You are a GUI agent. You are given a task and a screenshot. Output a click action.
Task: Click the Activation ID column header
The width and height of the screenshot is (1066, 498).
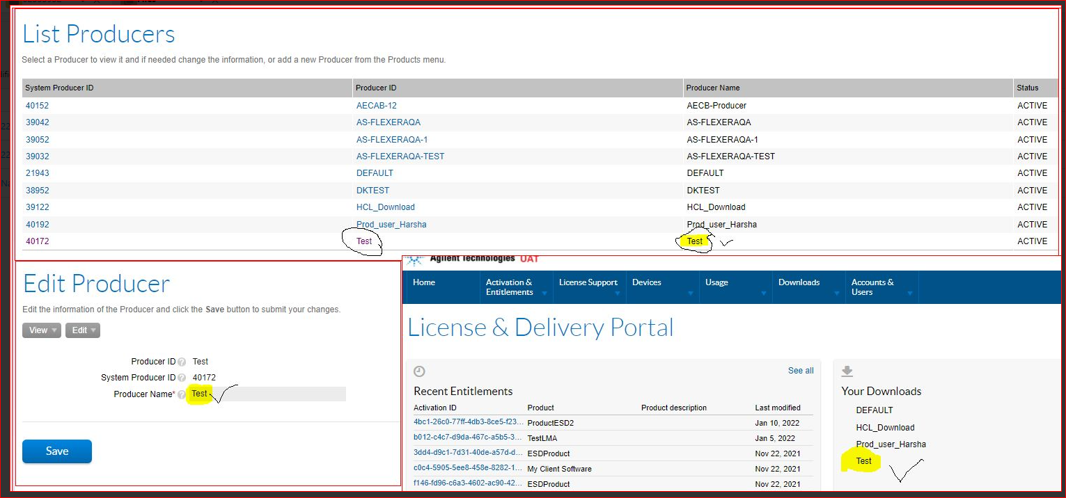(x=435, y=408)
